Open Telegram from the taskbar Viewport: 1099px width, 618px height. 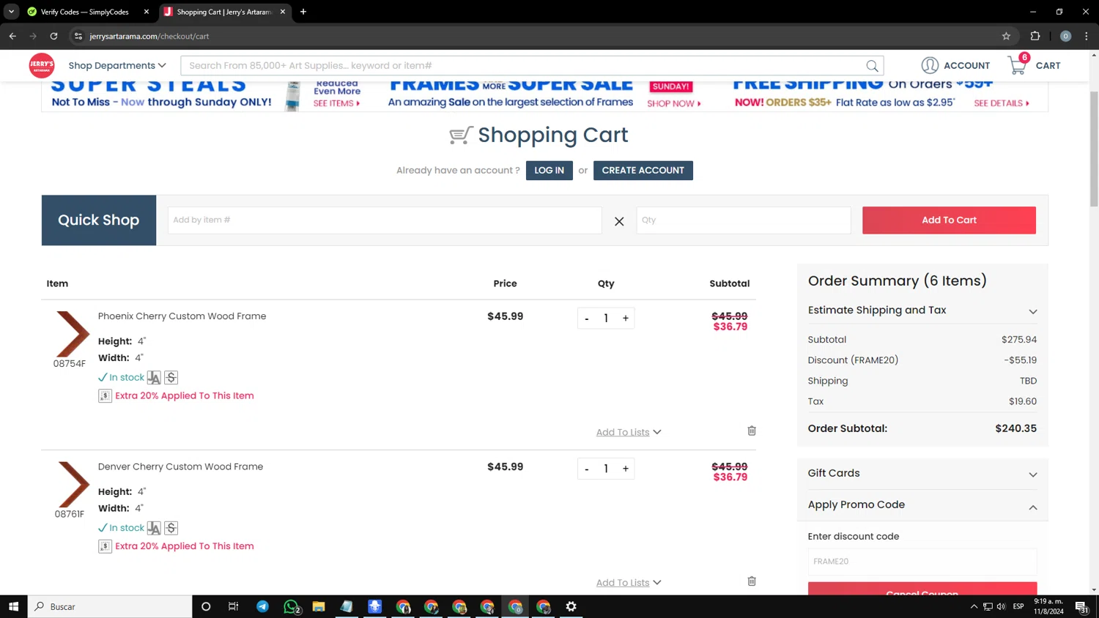[x=262, y=606]
